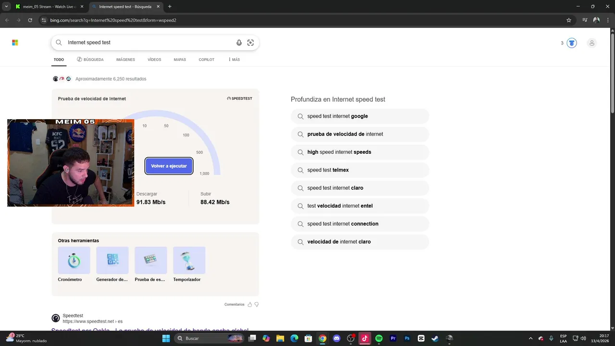Switch to the meim_05 Stream tab

[x=49, y=7]
